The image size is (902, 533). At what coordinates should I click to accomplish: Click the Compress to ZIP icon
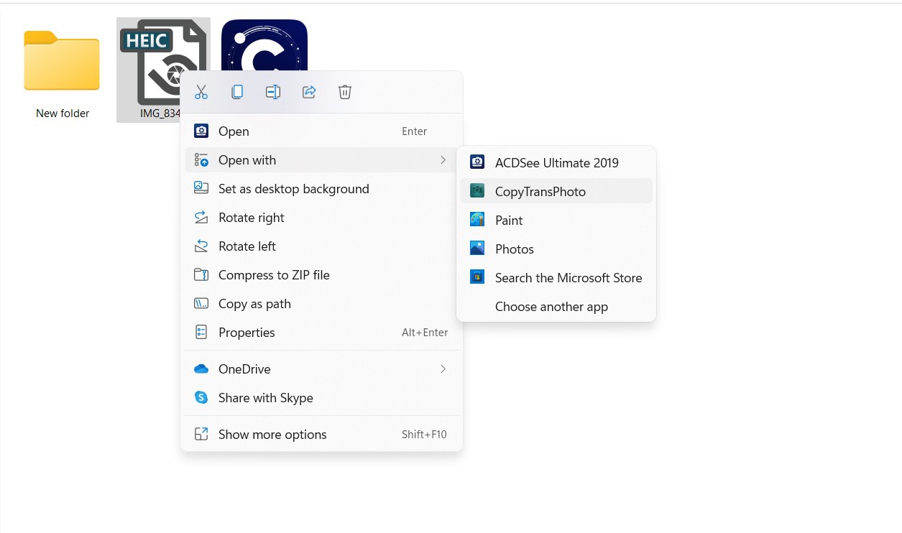tap(201, 274)
